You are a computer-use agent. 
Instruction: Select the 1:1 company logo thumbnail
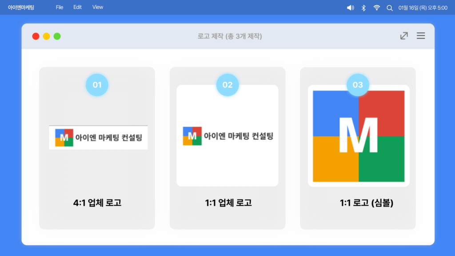tap(227, 136)
